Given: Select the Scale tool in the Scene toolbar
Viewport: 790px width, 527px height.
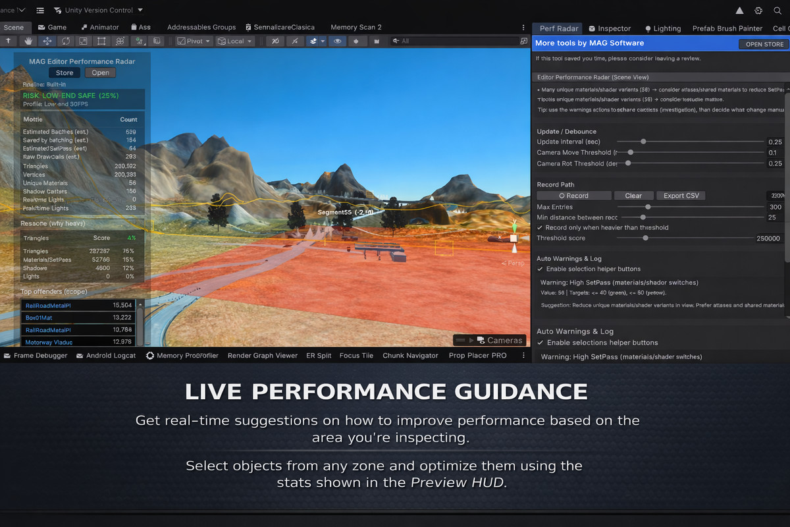Looking at the screenshot, I should [83, 41].
